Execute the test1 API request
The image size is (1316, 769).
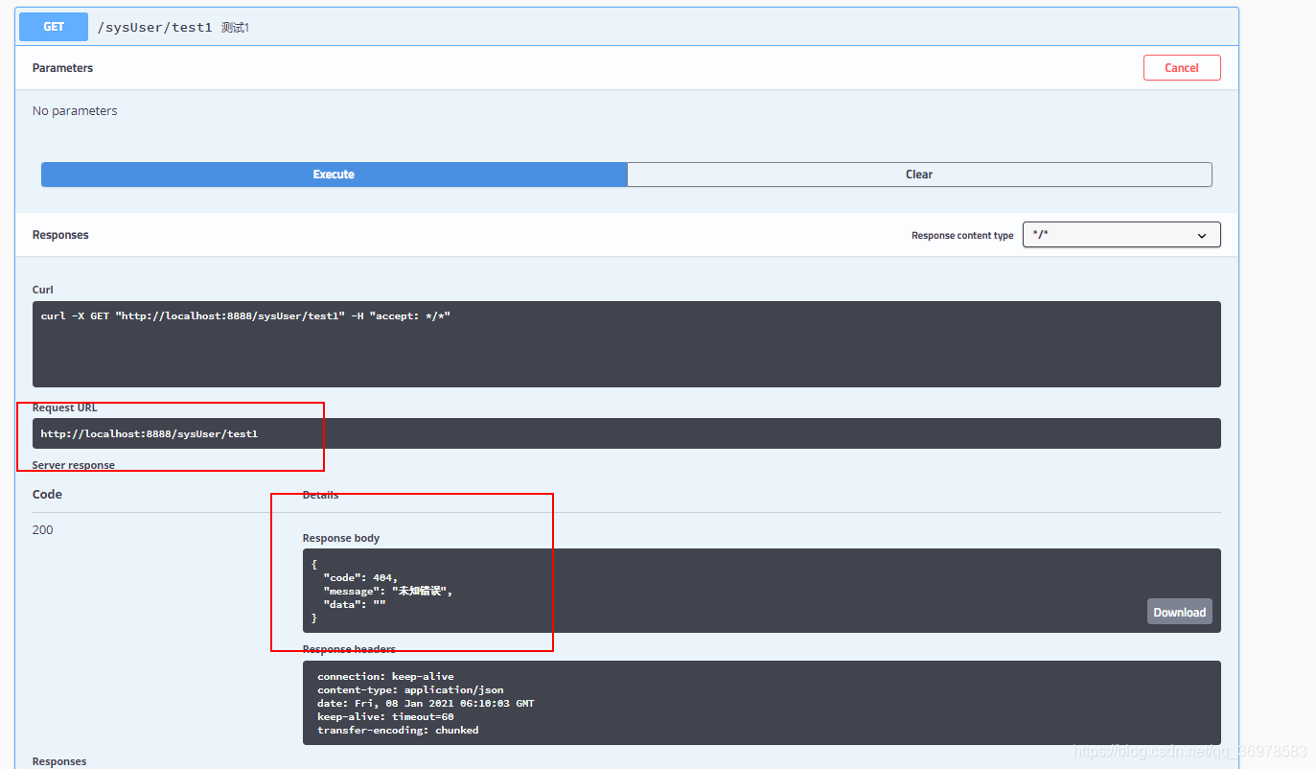click(x=334, y=175)
